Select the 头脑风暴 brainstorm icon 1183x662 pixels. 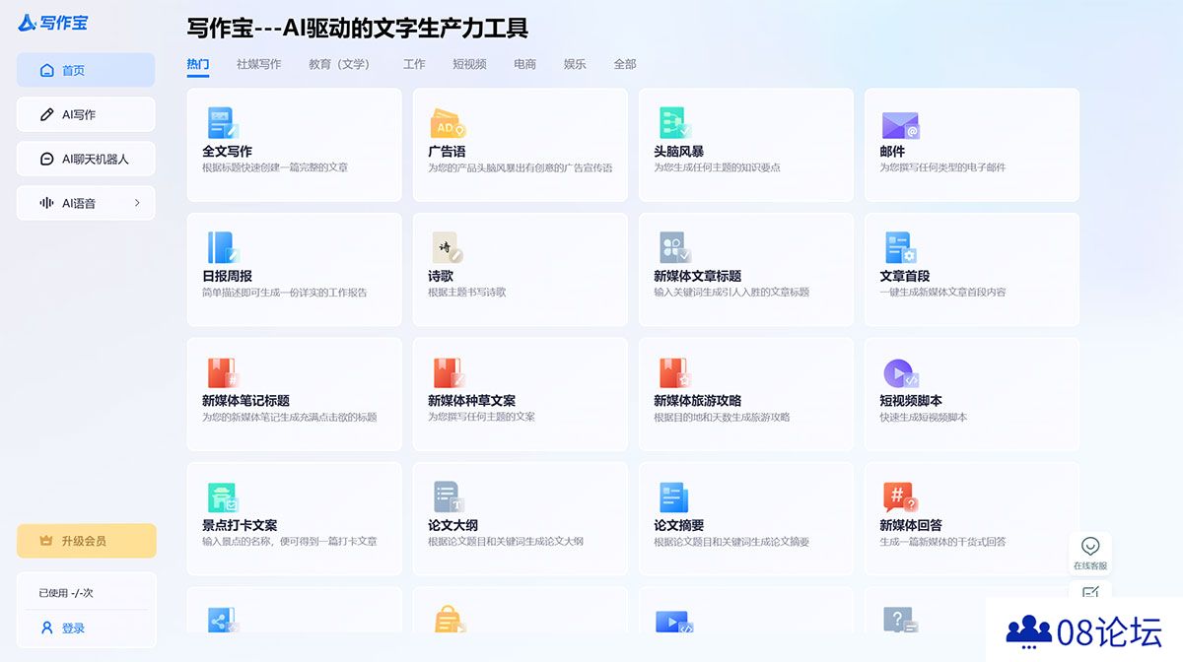click(674, 123)
